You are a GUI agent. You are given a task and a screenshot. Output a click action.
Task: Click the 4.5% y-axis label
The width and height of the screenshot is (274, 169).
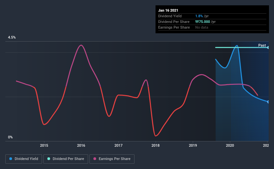(x=12, y=38)
